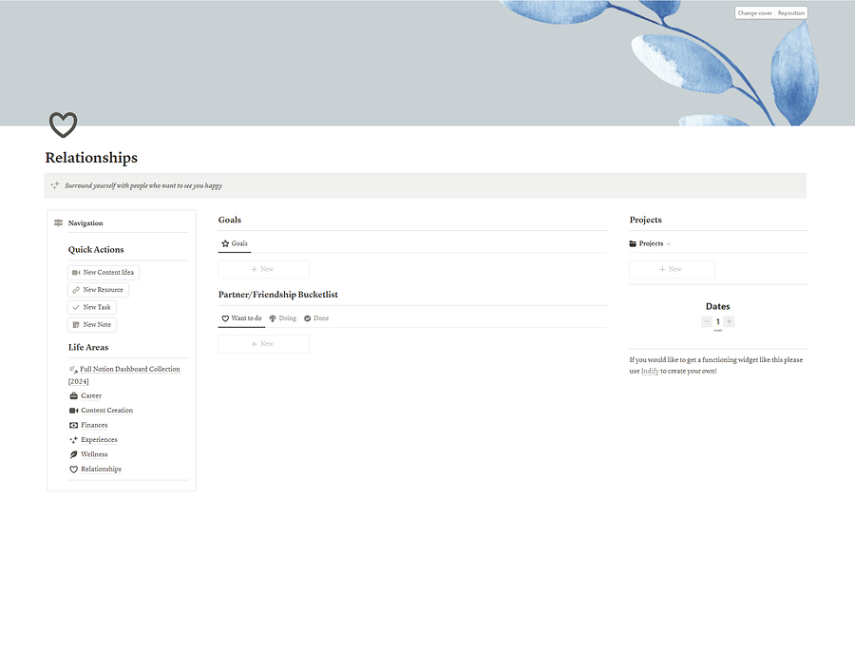Image resolution: width=855 pixels, height=653 pixels.
Task: Click the money icon next to Finances
Action: tap(73, 425)
